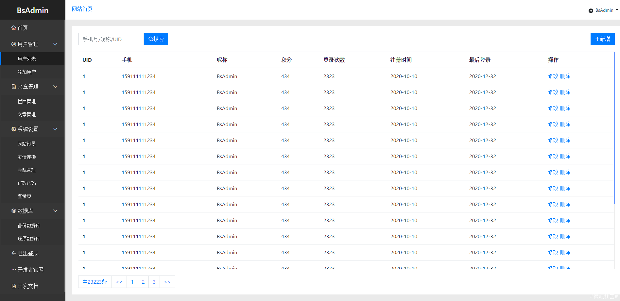Collapse the 文章管理 chevron

[x=55, y=87]
